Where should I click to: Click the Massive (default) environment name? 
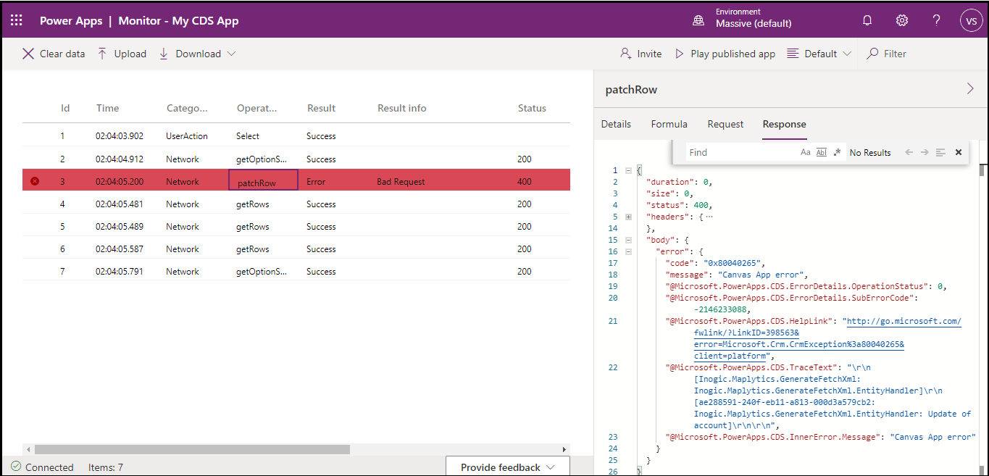(x=754, y=23)
